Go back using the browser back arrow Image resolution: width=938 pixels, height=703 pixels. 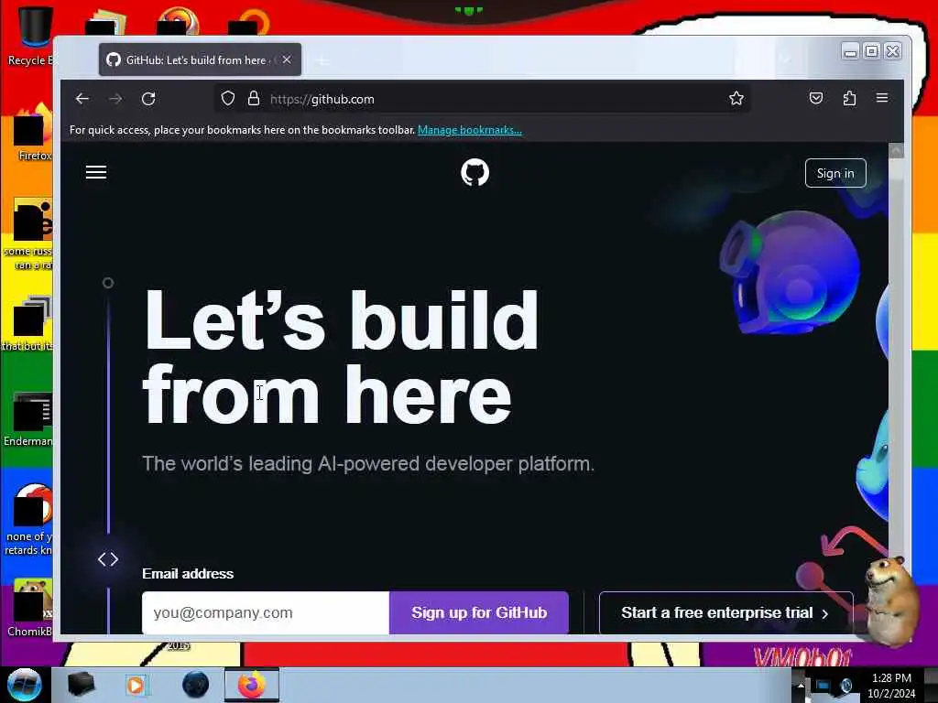(82, 99)
